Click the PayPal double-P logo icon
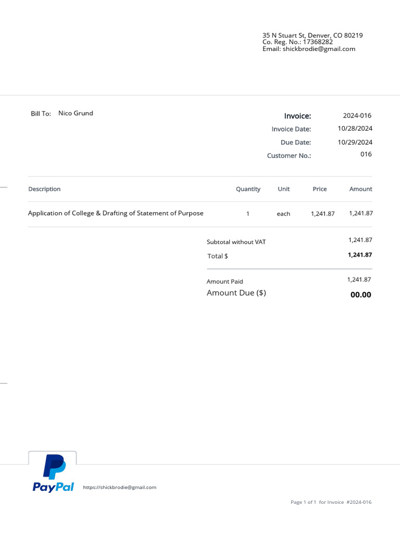The image size is (400, 533). click(54, 467)
